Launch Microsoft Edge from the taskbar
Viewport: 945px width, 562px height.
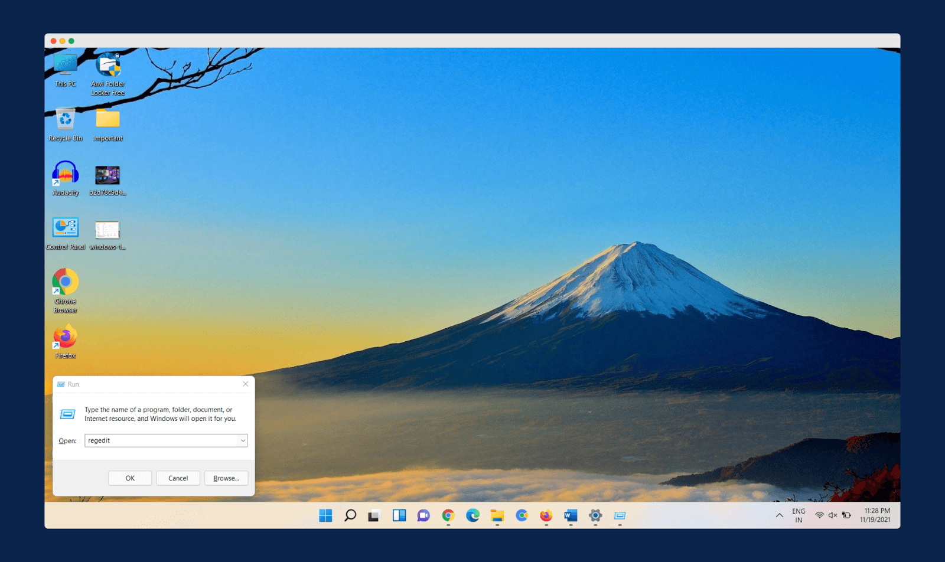pyautogui.click(x=472, y=515)
